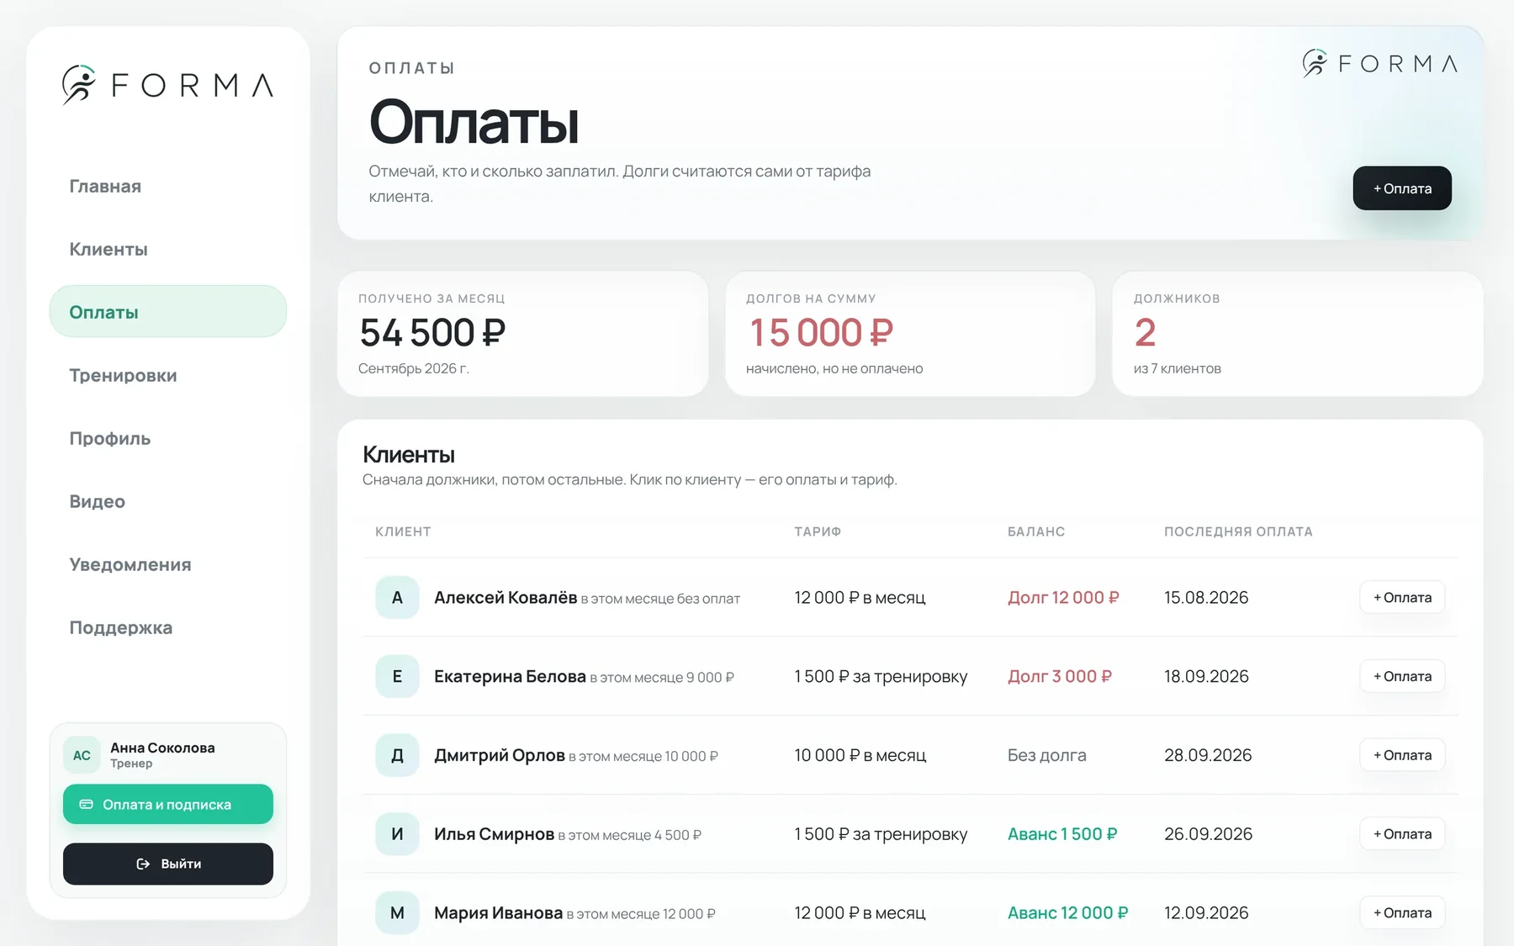Select the Оплаты sidebar item
Screen dimensions: 1514x946
168,312
